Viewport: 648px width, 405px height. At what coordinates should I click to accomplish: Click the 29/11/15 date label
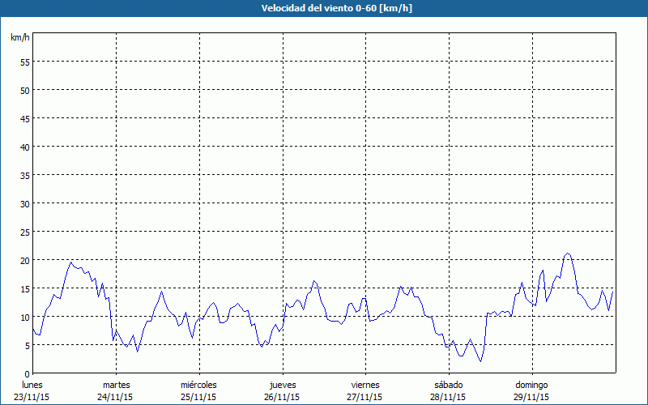pyautogui.click(x=531, y=397)
